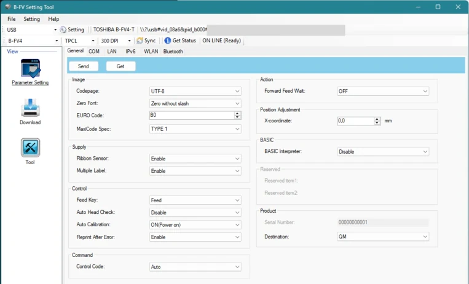Click the Serial Number field

point(383,223)
